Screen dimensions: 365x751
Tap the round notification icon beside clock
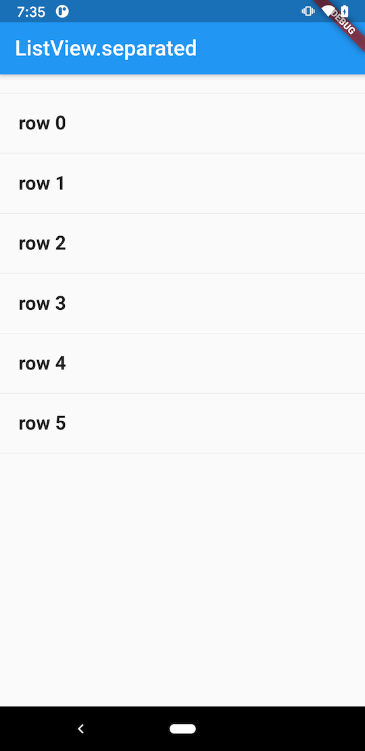tap(62, 12)
